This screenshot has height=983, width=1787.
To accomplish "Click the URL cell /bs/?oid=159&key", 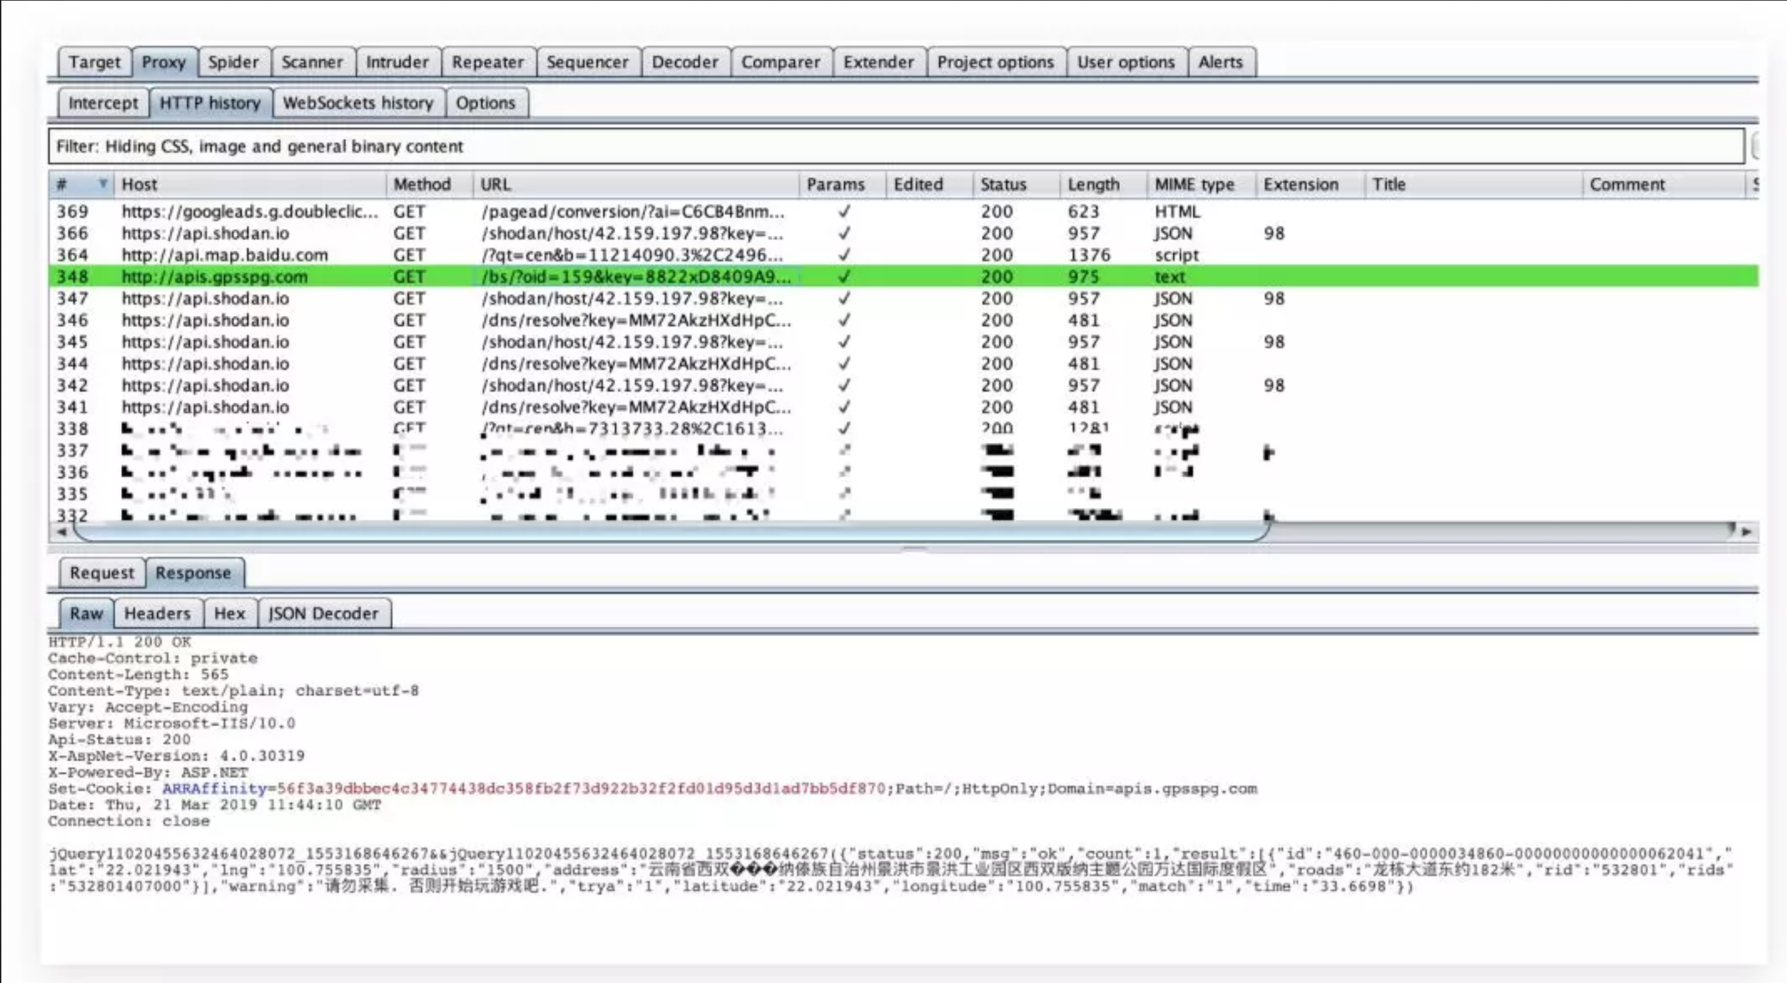I will (636, 277).
